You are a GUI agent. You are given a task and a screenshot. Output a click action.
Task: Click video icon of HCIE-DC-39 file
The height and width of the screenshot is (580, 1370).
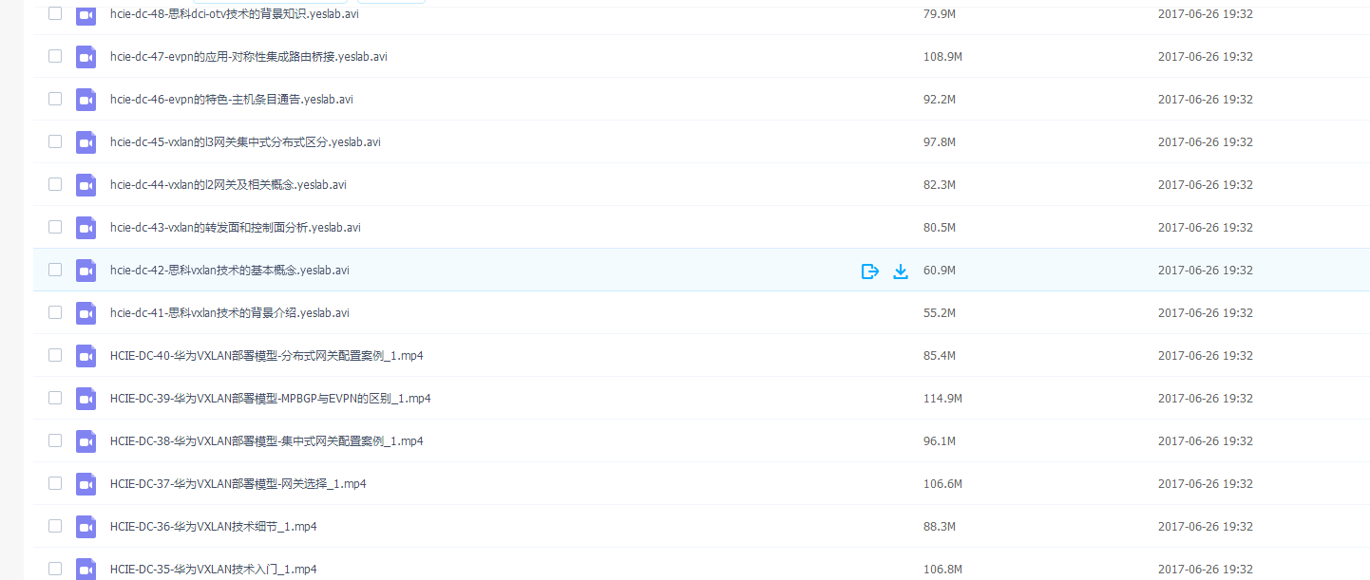click(86, 399)
